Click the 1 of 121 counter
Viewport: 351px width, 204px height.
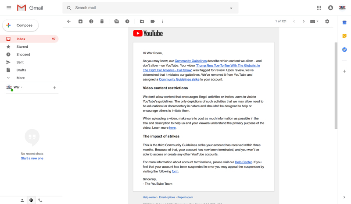pyautogui.click(x=281, y=21)
